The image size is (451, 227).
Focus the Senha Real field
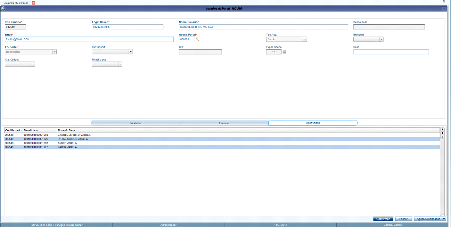(x=389, y=27)
